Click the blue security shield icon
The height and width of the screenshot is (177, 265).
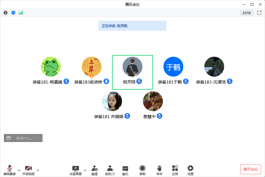[13, 13]
